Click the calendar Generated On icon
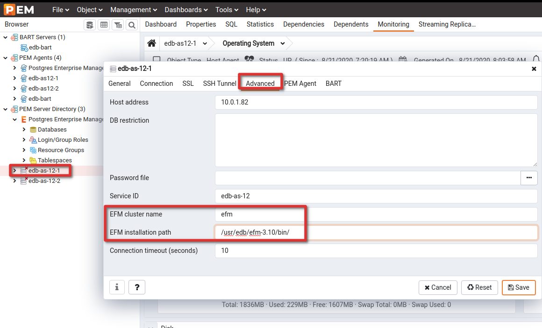 click(x=403, y=59)
